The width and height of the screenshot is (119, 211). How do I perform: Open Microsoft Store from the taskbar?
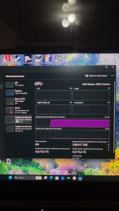coord(57,178)
